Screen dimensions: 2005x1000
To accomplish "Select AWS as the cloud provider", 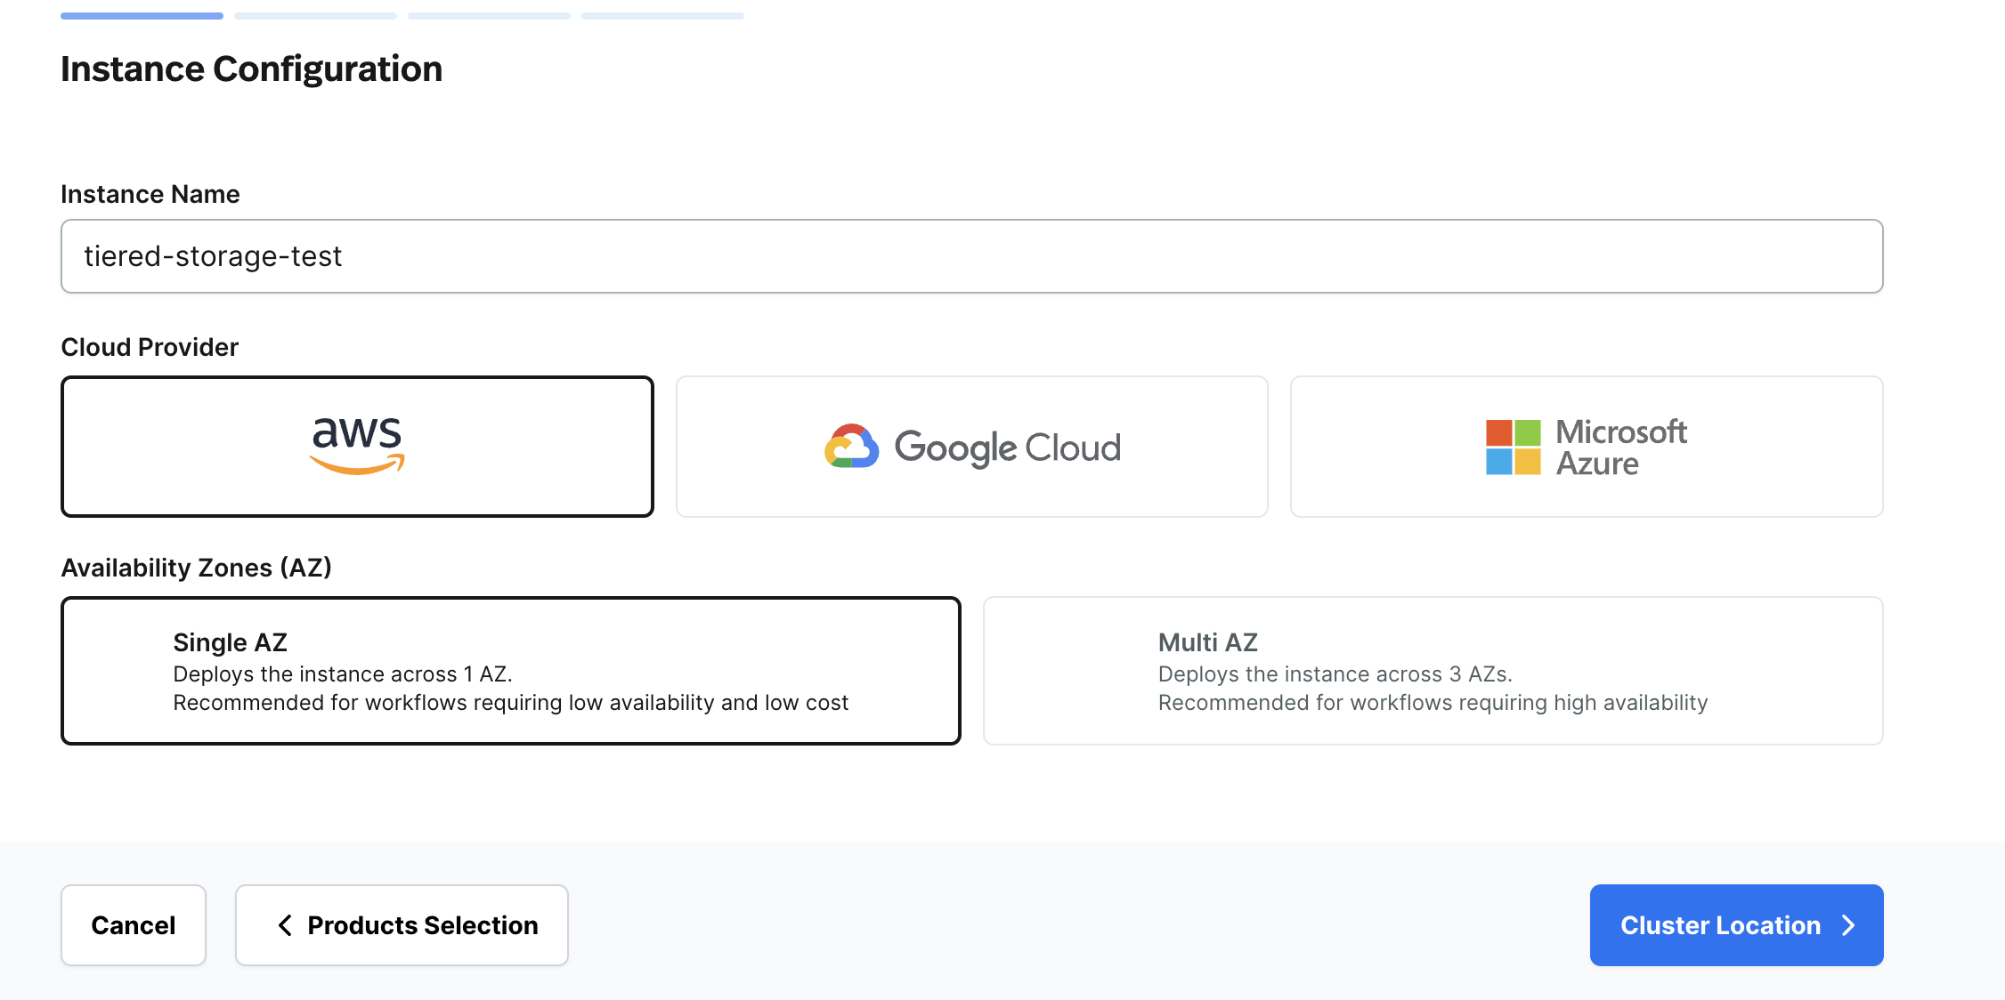I will (x=356, y=446).
